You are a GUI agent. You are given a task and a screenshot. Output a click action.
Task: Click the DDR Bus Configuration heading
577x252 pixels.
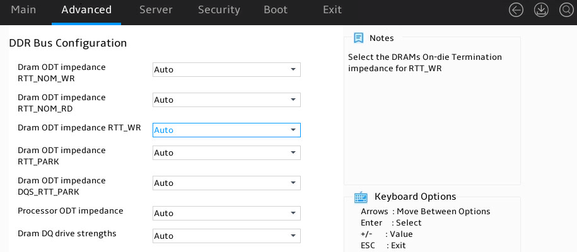coord(67,43)
